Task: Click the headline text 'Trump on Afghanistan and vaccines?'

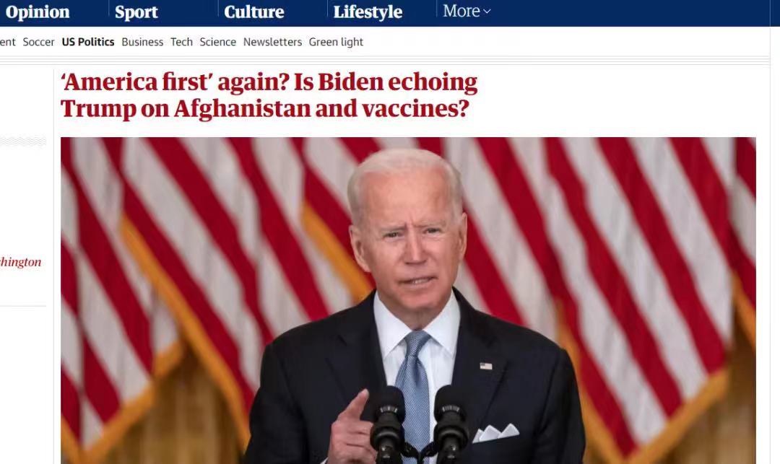Action: (x=264, y=109)
